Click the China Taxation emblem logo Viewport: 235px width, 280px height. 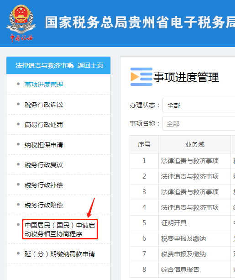21,23
